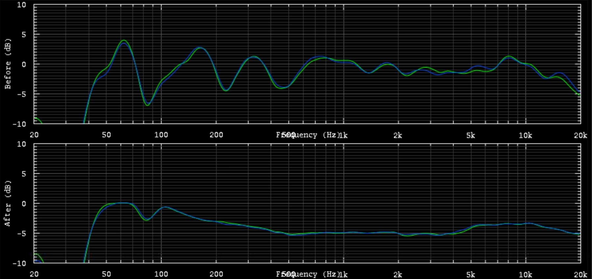Click the 10k tick label under the After graph
The image size is (592, 279).
[x=525, y=274]
